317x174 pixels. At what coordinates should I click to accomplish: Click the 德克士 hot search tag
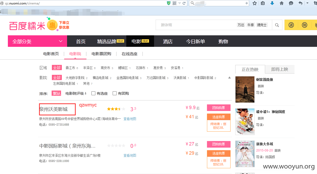coord(262,25)
